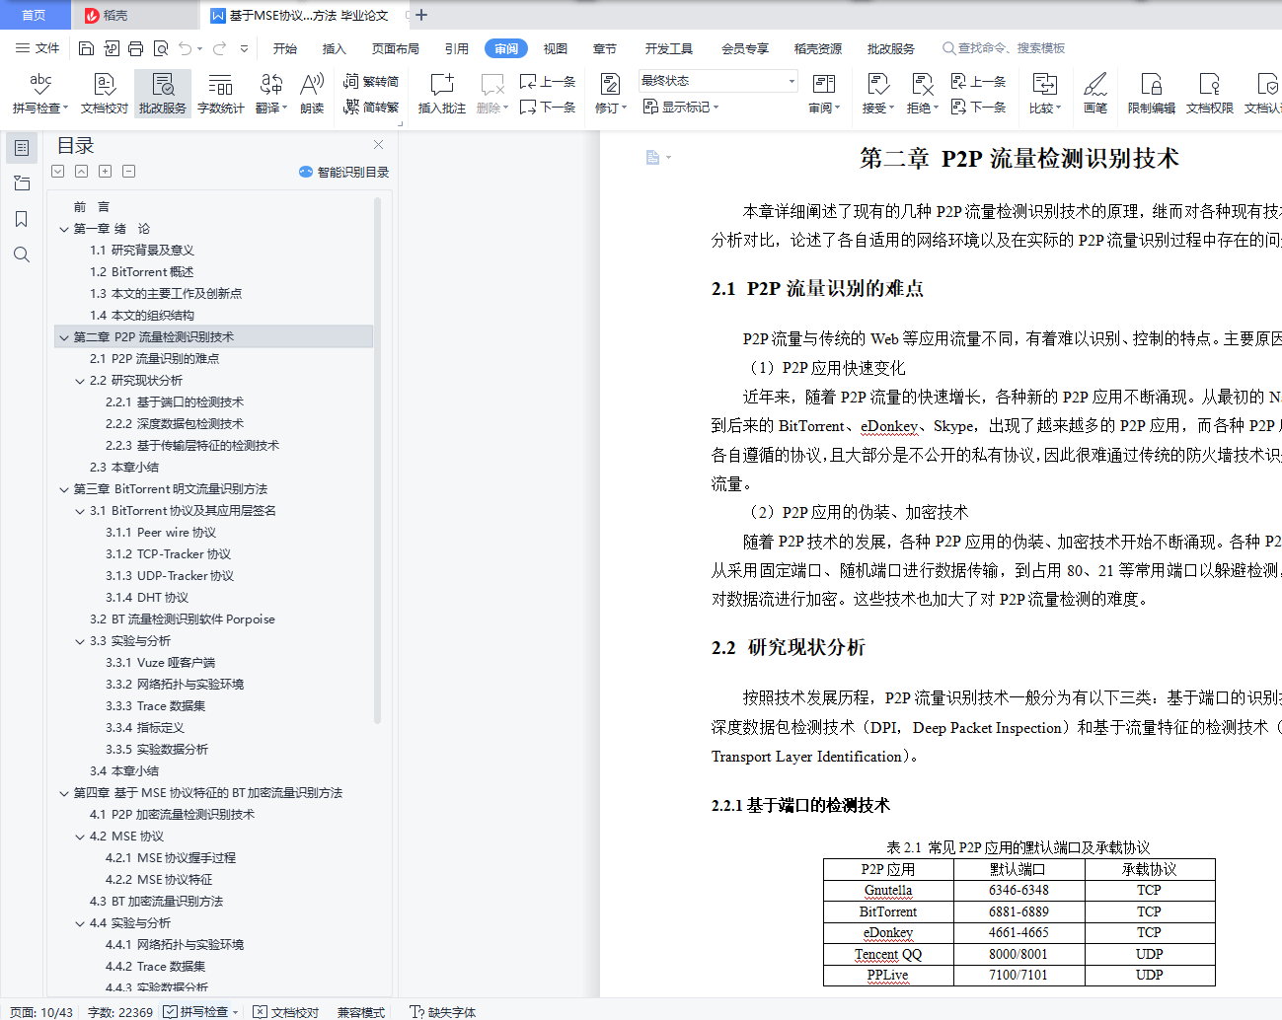Screen dimensions: 1282x1020
Task: Convert text with 简转繁
Action: coord(371,107)
